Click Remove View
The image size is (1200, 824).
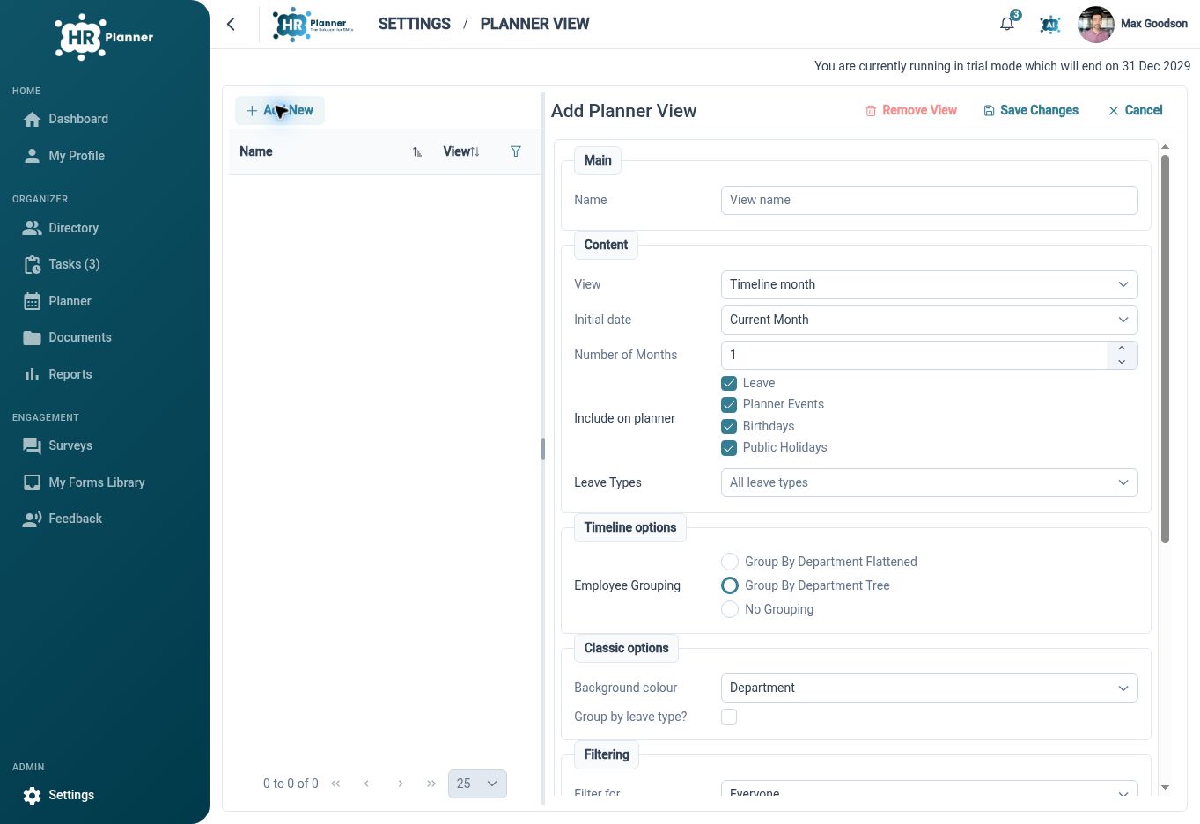click(911, 110)
